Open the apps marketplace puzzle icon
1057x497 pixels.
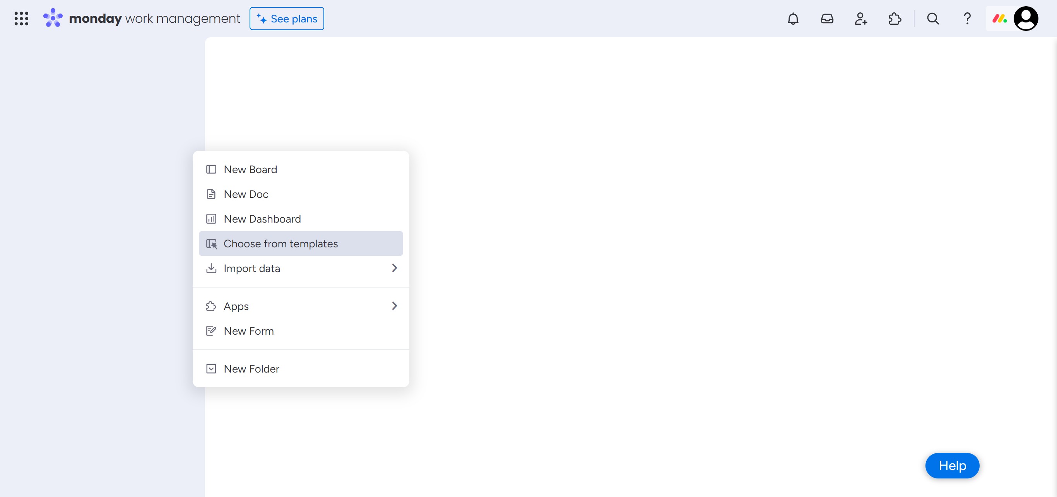(895, 19)
